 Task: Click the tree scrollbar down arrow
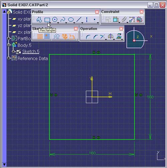4,164
